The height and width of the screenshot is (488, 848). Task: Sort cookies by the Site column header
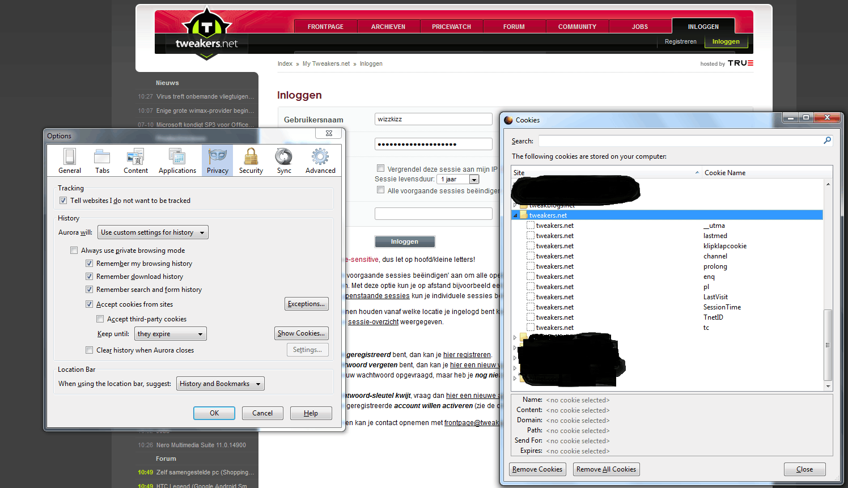coord(606,173)
